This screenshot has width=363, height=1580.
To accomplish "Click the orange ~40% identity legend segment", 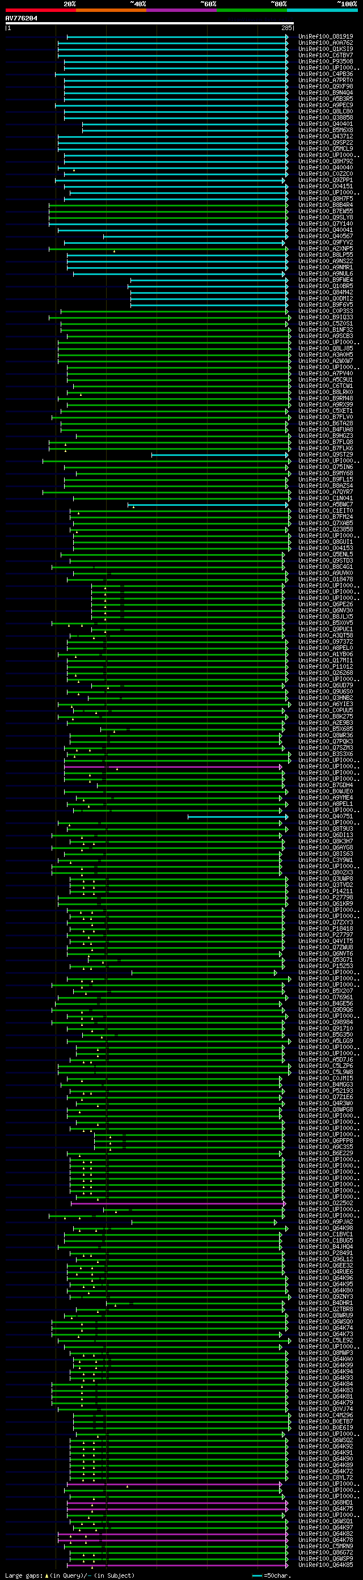I will point(111,10).
